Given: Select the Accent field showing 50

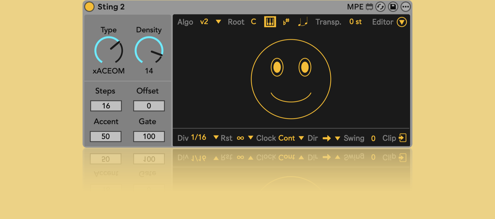Looking at the screenshot, I should (x=106, y=136).
